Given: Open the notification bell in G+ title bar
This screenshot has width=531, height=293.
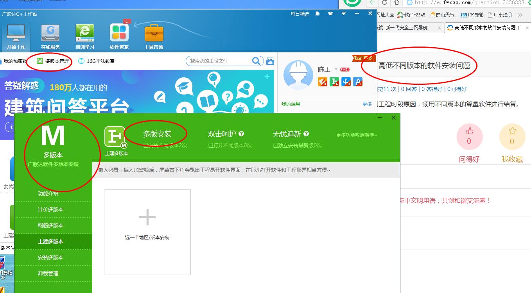Looking at the screenshot, I should pyautogui.click(x=318, y=14).
